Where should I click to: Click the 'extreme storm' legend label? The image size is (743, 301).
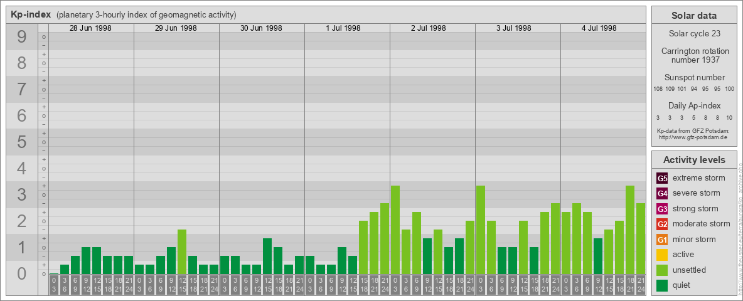(x=699, y=178)
